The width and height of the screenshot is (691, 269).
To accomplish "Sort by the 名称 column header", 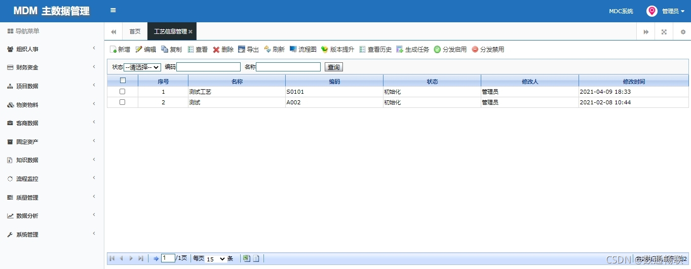I will tap(237, 81).
